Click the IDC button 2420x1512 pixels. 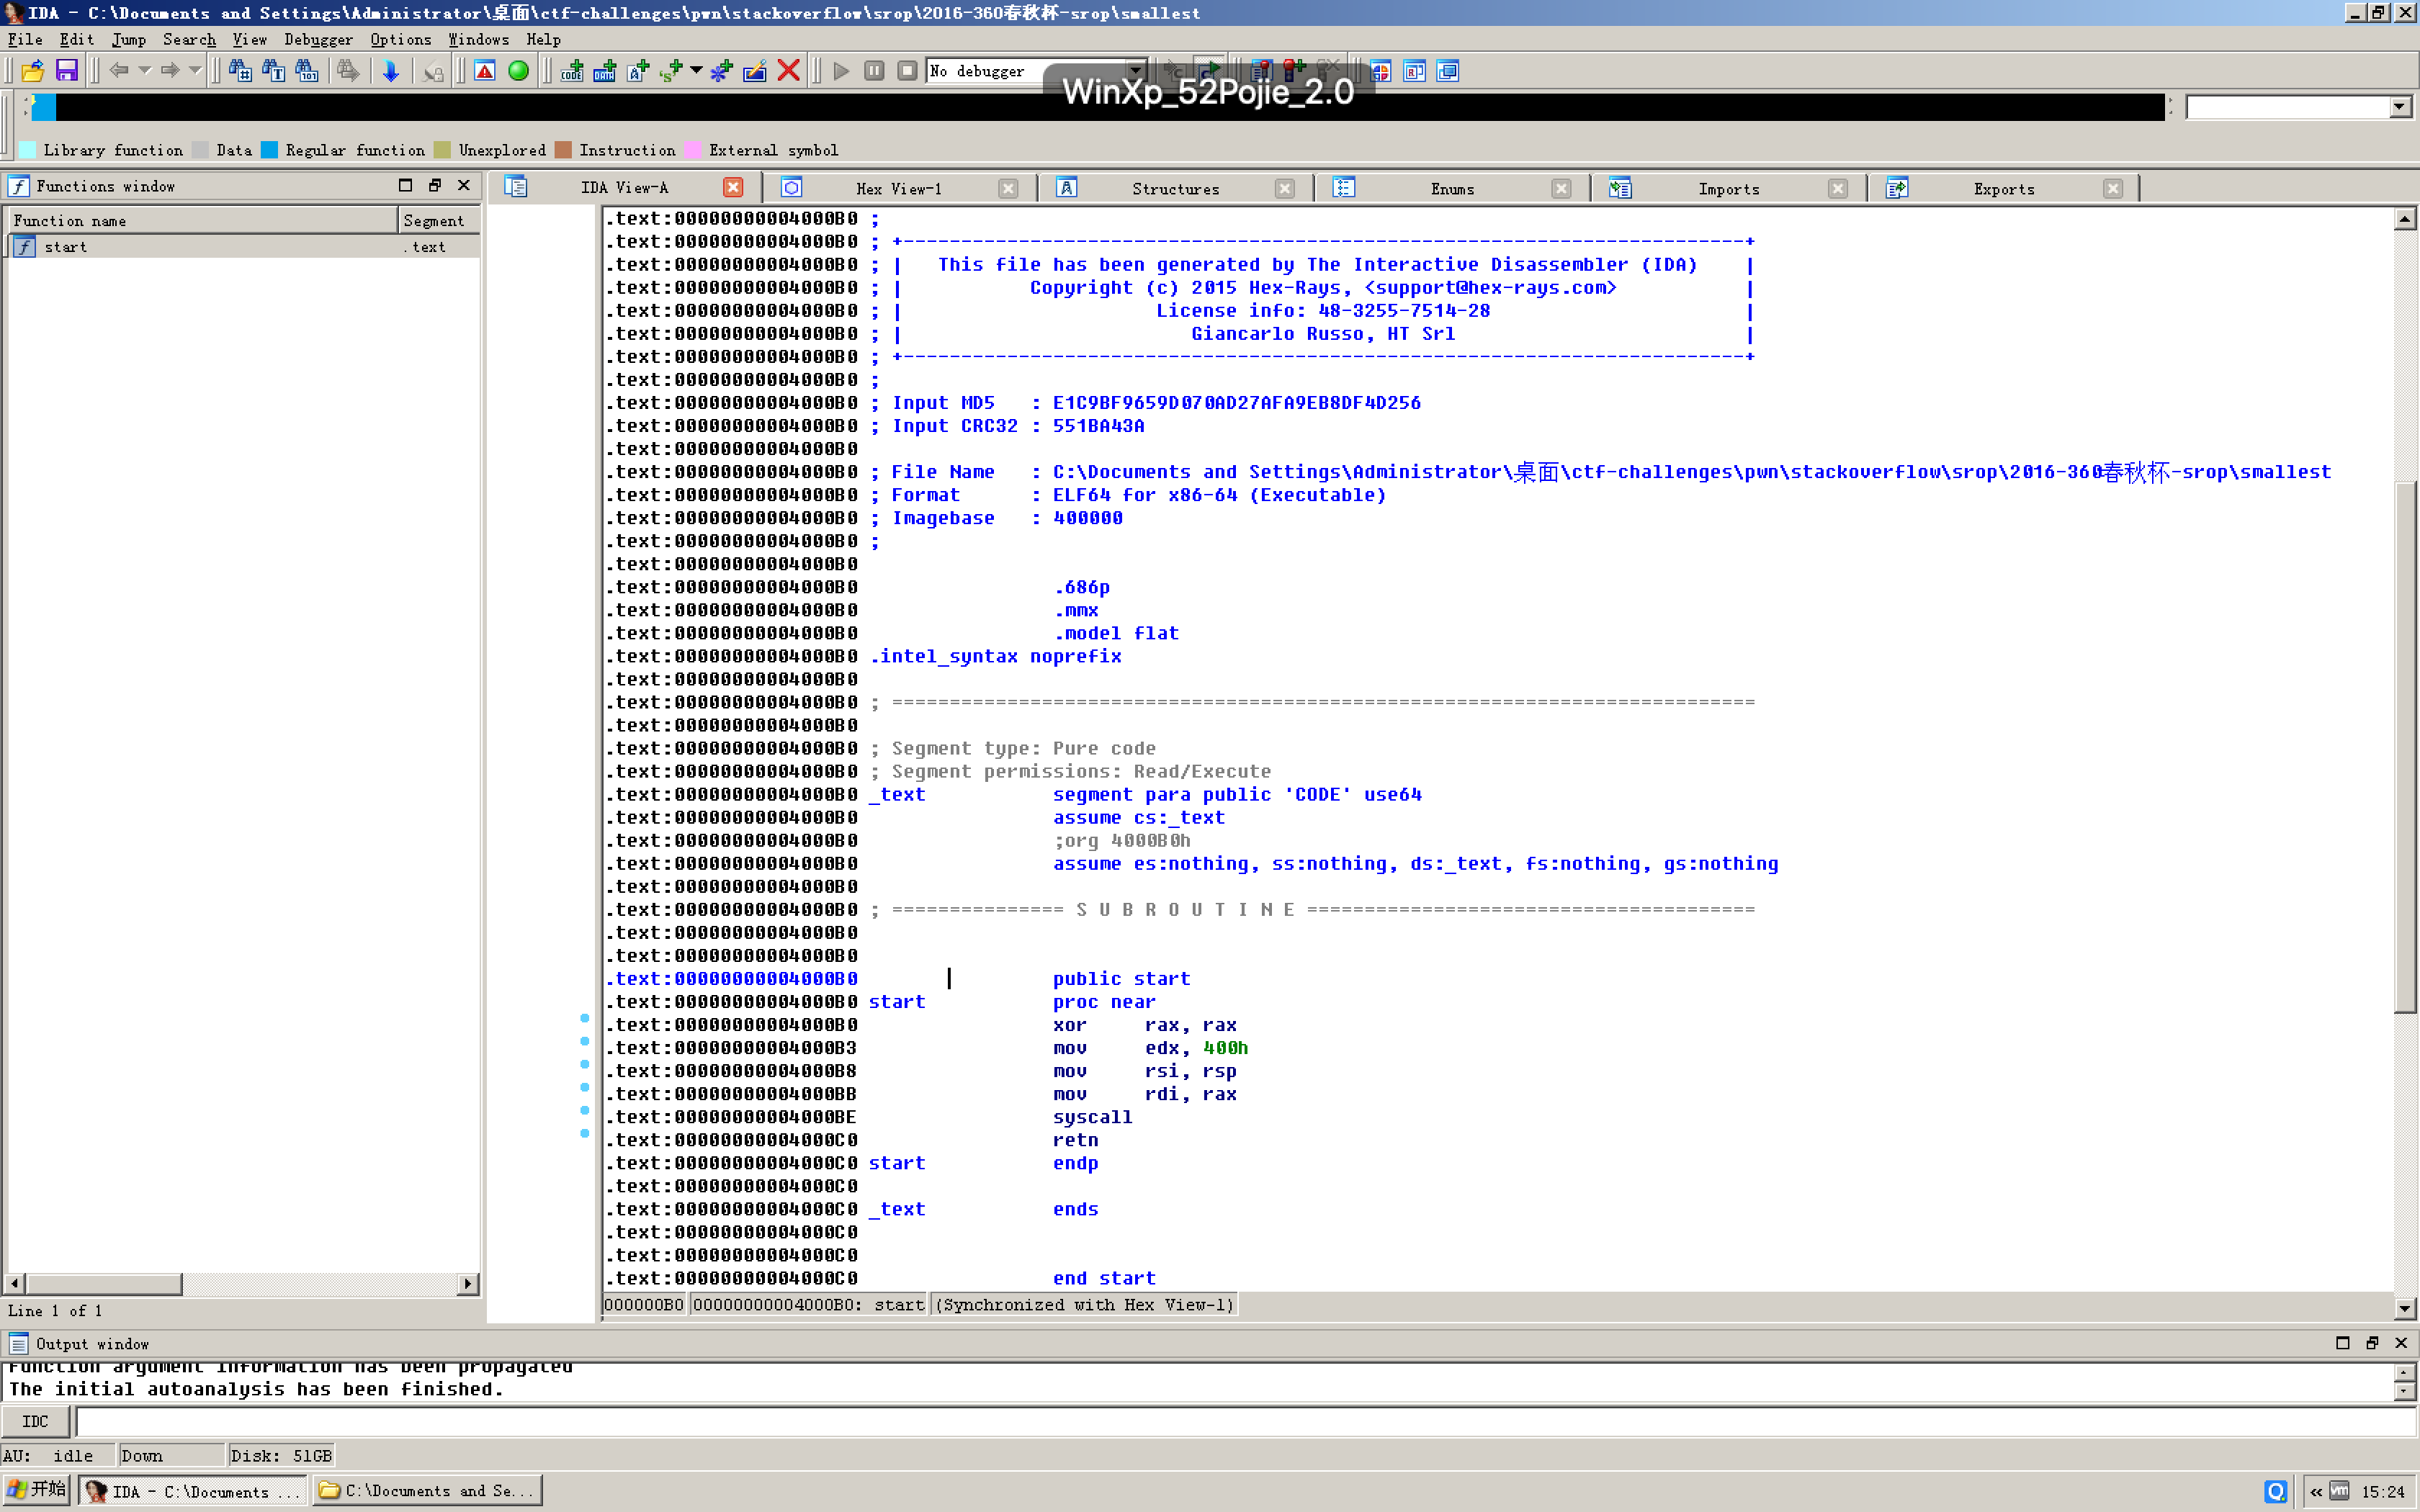tap(35, 1421)
